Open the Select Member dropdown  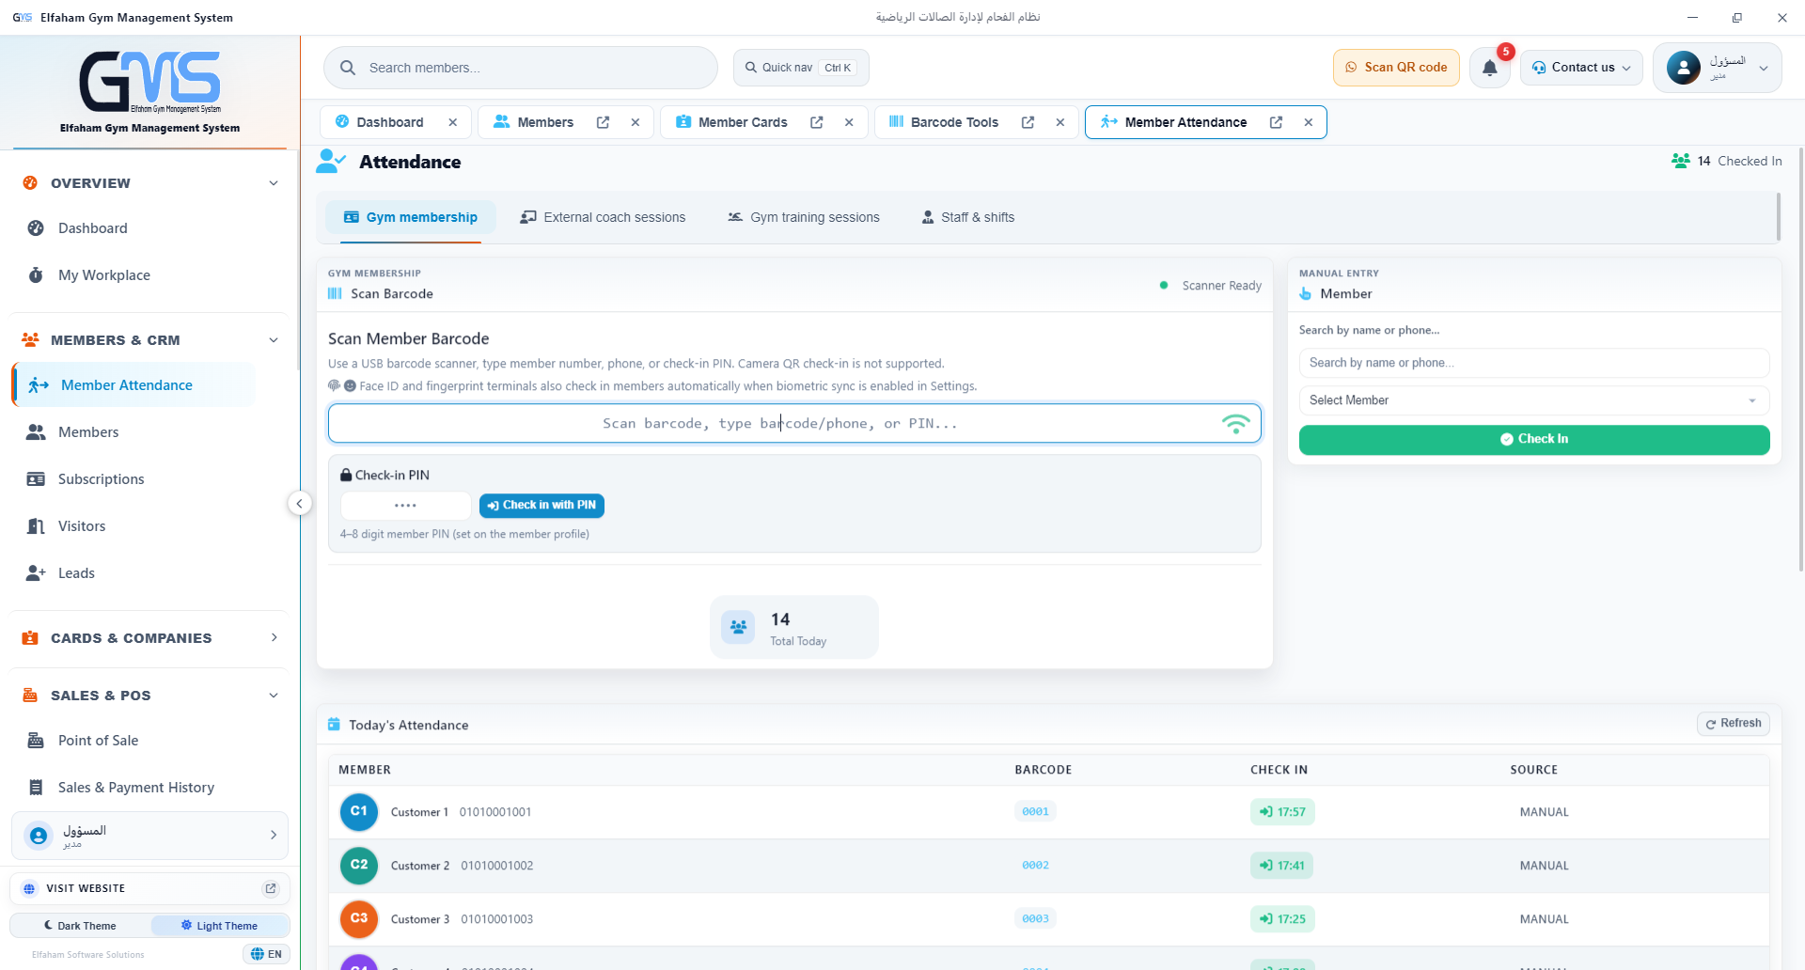click(1534, 400)
